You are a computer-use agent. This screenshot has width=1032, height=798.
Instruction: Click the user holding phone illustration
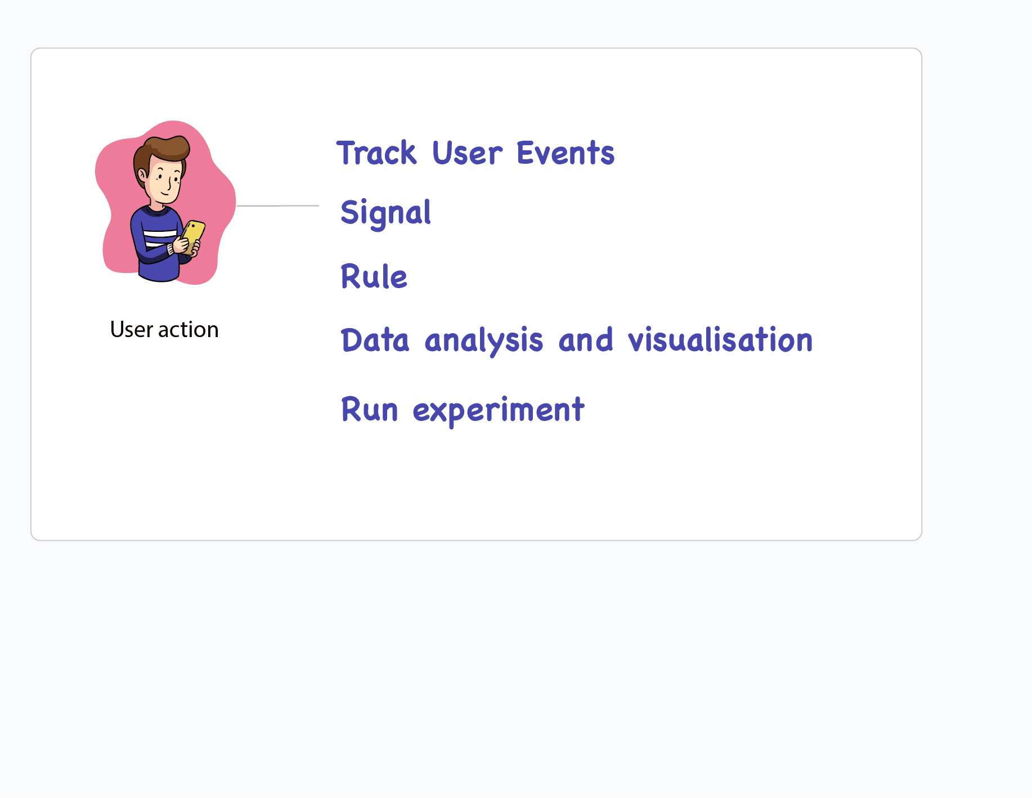tap(165, 203)
